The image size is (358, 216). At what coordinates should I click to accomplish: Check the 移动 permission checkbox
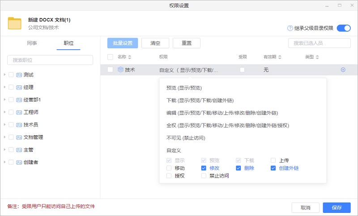tap(169, 168)
